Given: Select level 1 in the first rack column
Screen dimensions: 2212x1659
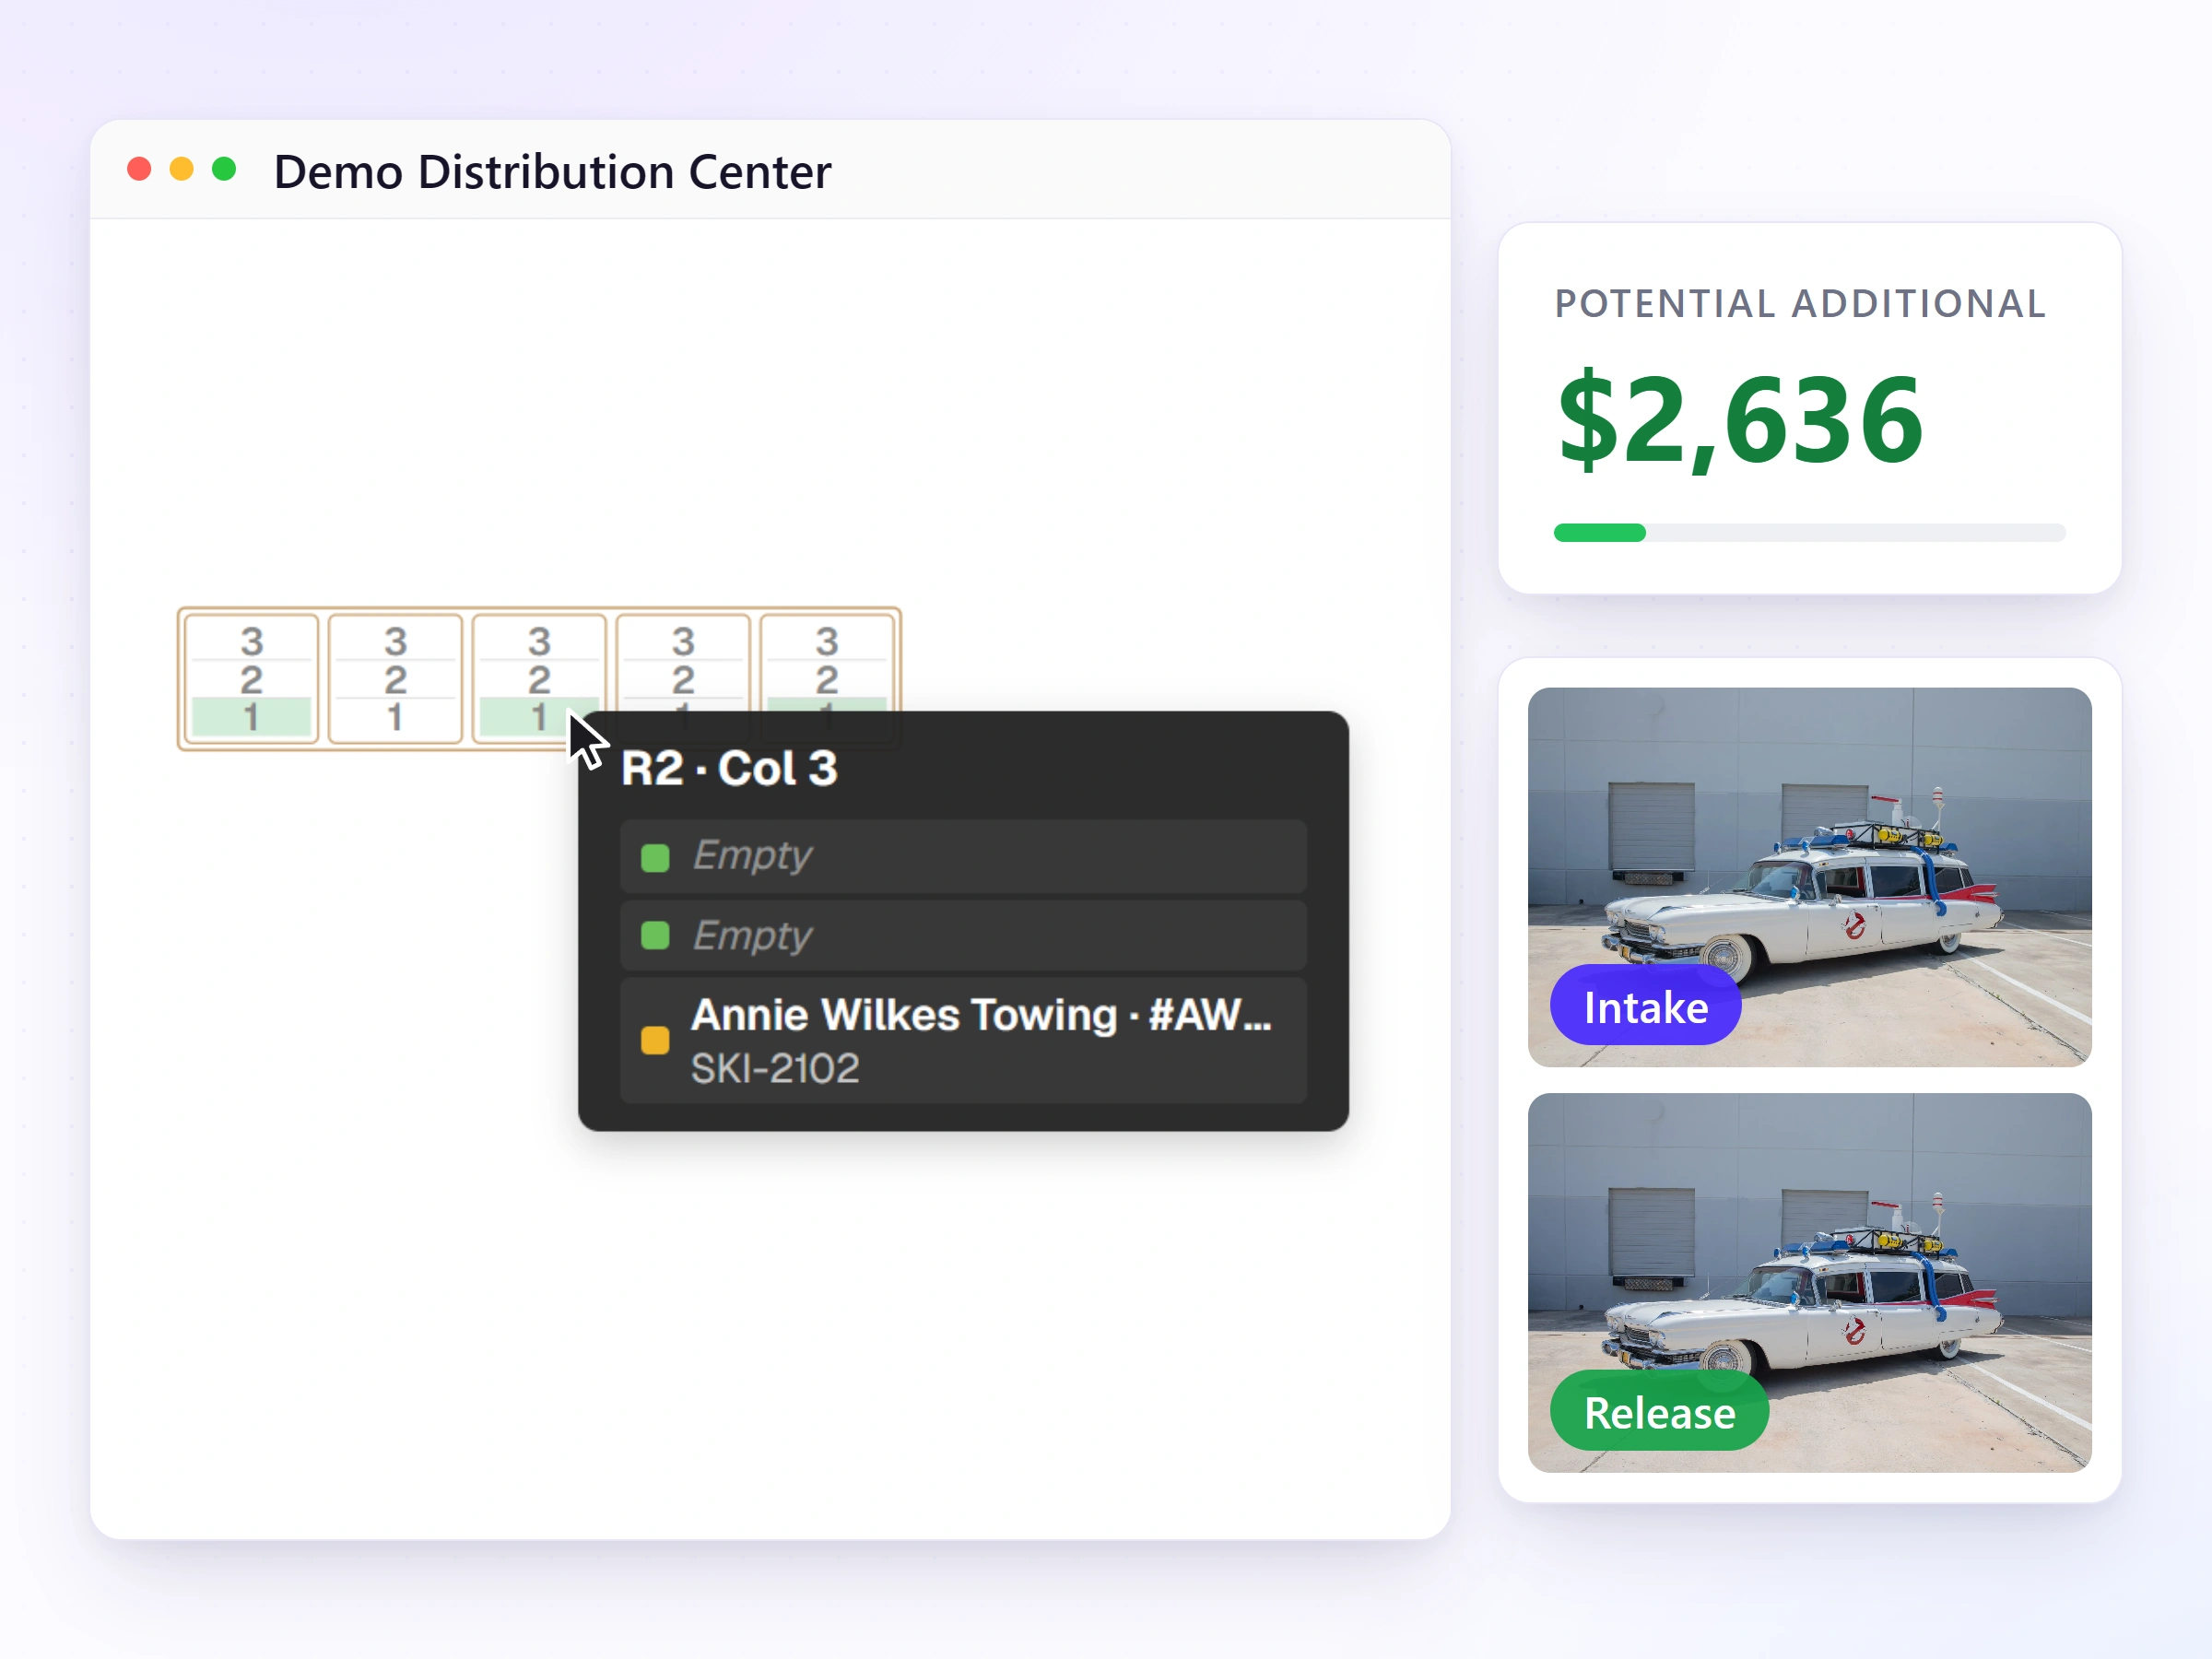Looking at the screenshot, I should 251,717.
